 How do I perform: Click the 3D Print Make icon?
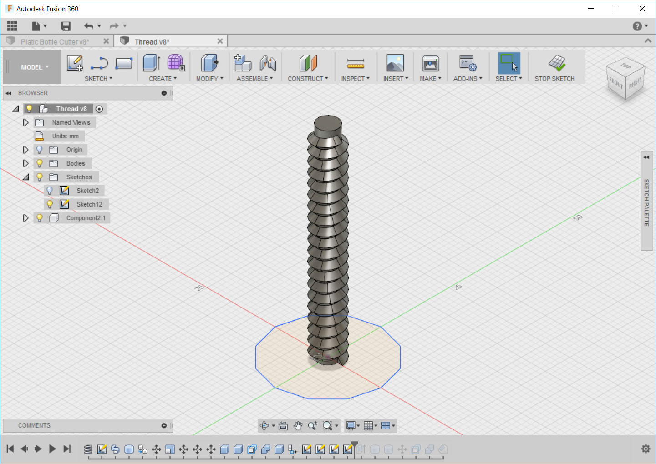click(430, 64)
